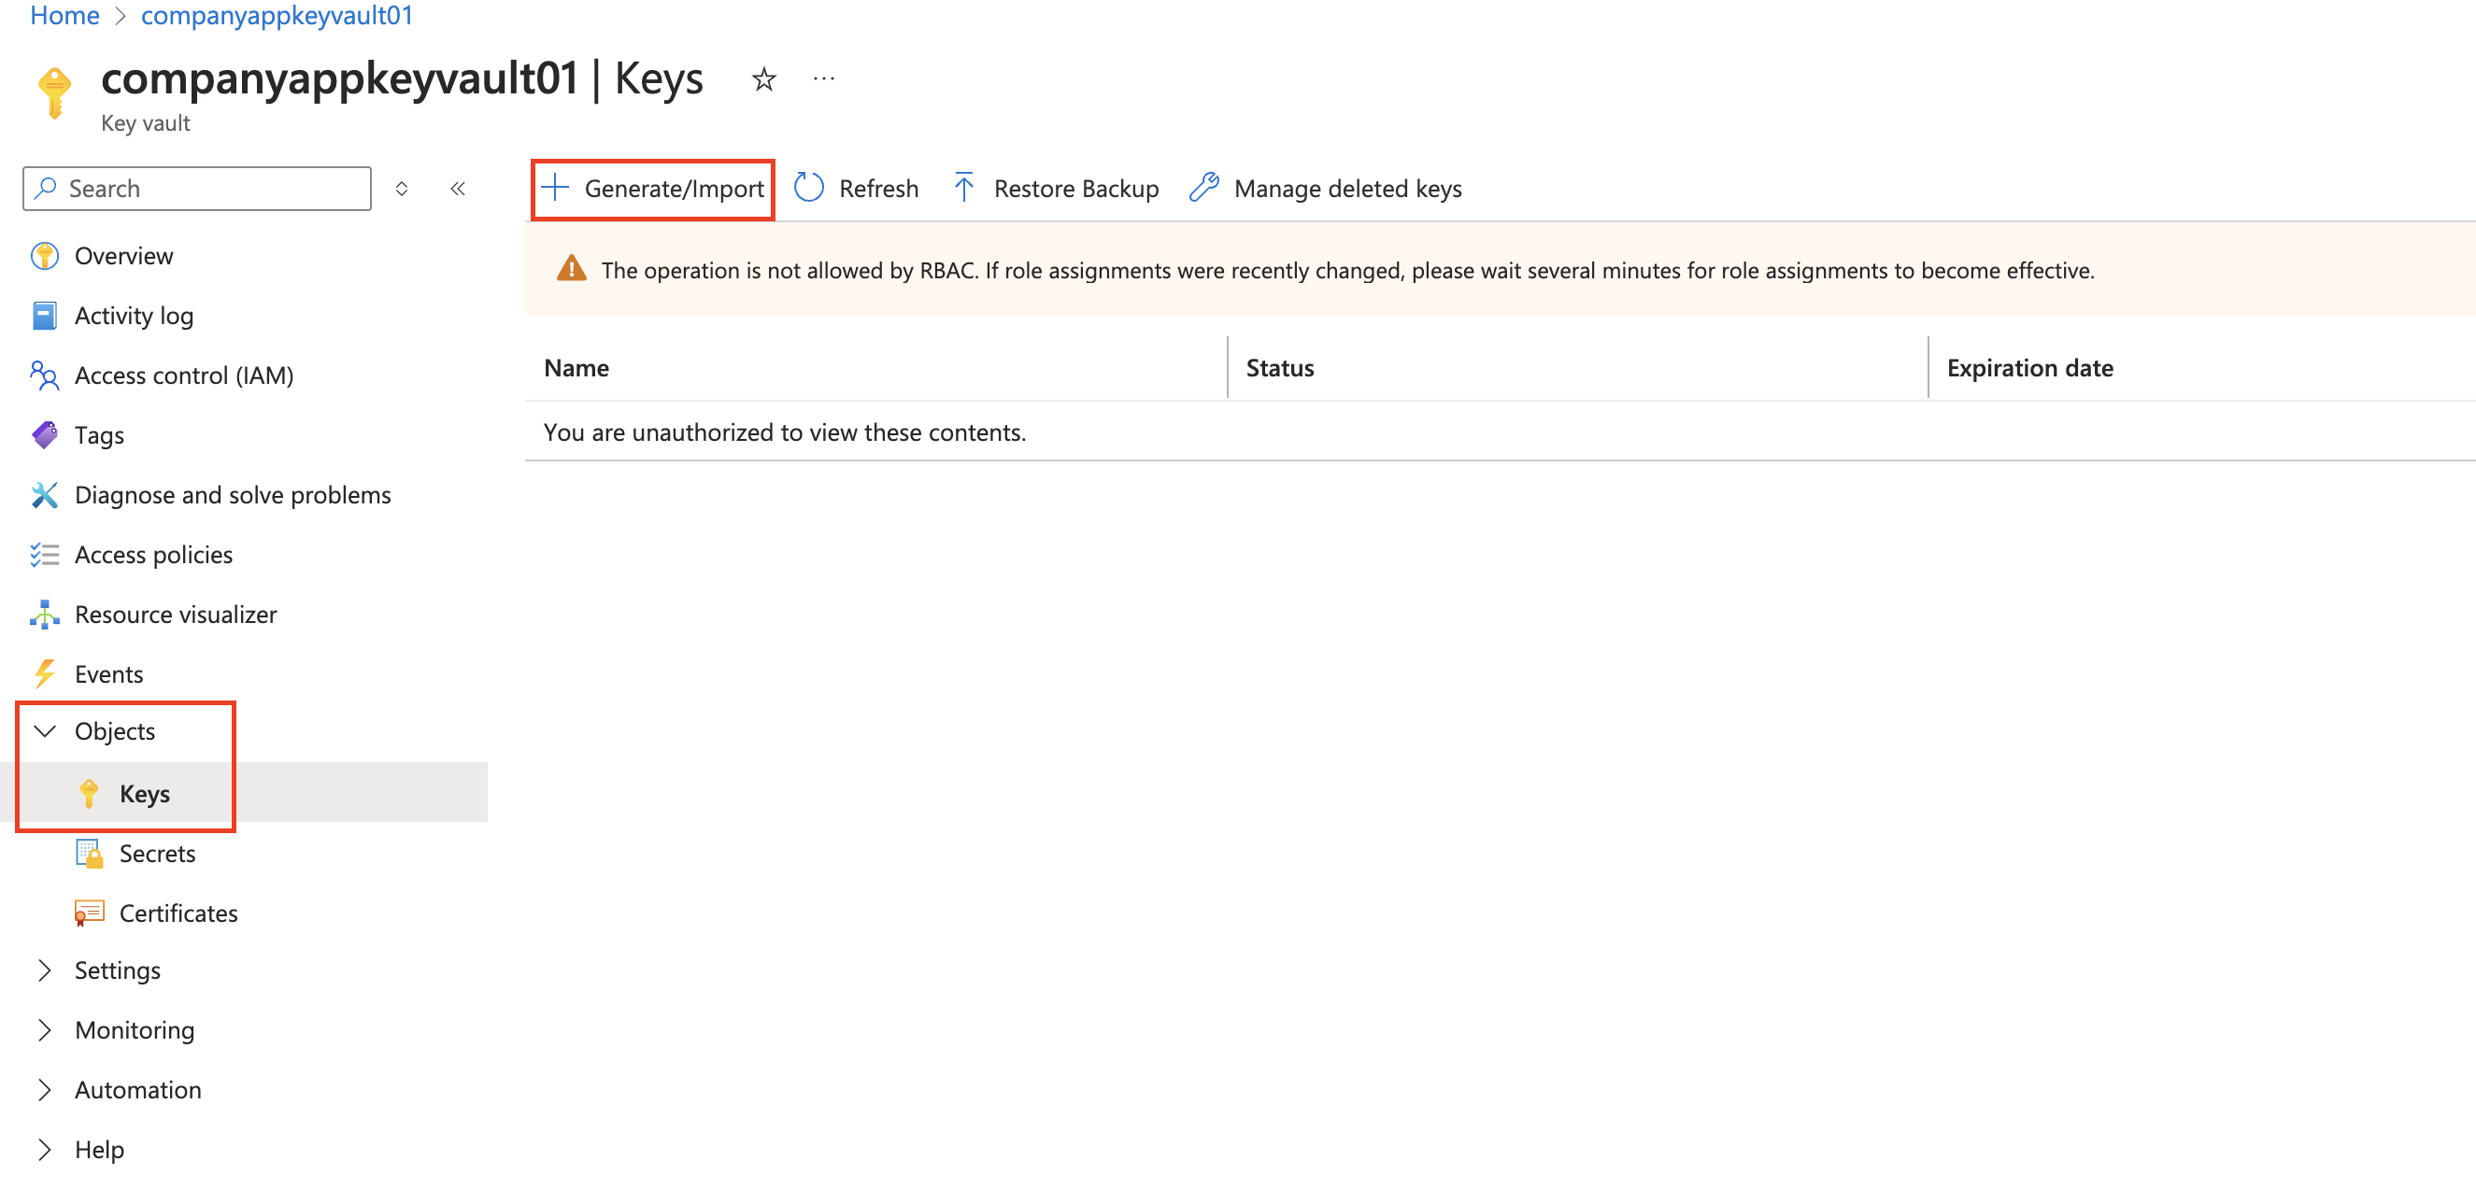Open Access policies menu item
The width and height of the screenshot is (2476, 1203).
pyautogui.click(x=154, y=555)
